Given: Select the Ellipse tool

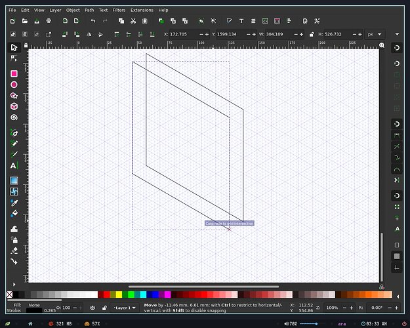Looking at the screenshot, I should pos(14,85).
